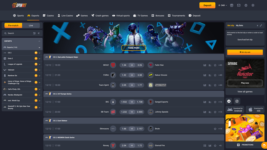Open the live chat support bubble
The image size is (267, 150).
click(x=264, y=146)
